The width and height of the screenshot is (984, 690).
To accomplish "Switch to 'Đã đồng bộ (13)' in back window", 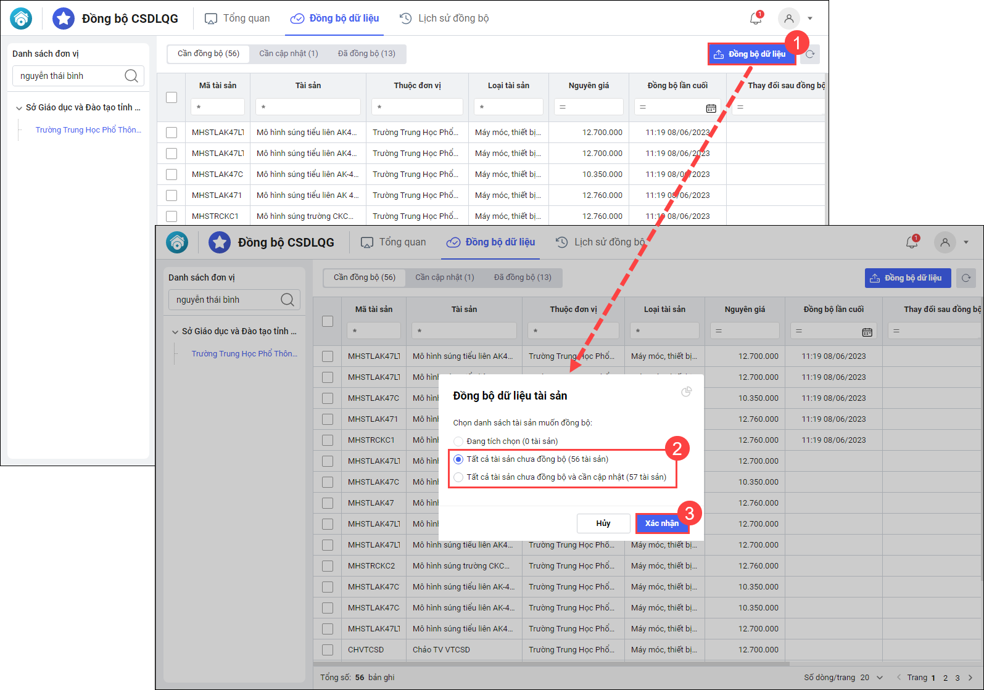I will [366, 54].
